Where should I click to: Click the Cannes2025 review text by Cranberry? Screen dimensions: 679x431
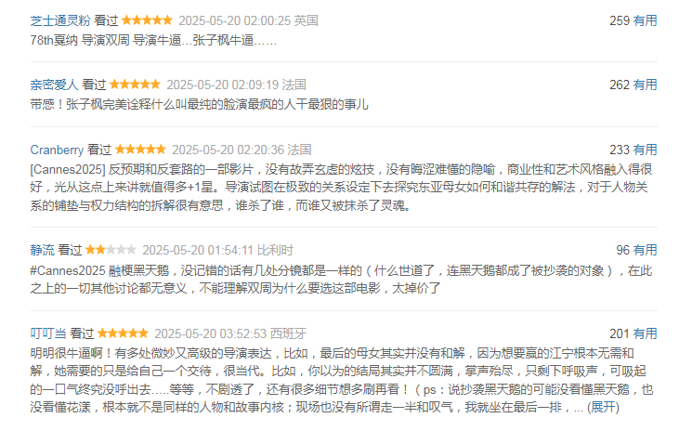341,187
